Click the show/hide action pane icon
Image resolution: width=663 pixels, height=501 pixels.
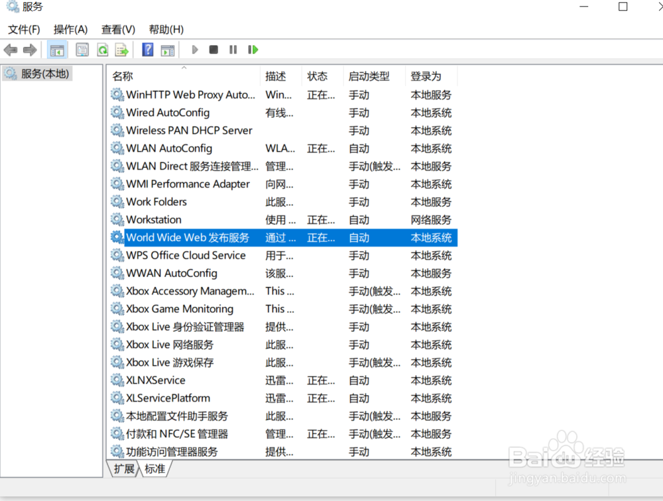click(x=168, y=50)
